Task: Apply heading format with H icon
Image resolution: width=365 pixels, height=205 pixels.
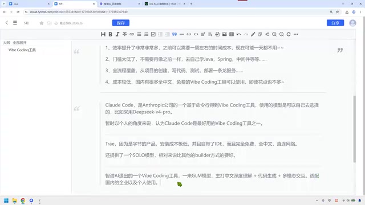Action: point(103,34)
